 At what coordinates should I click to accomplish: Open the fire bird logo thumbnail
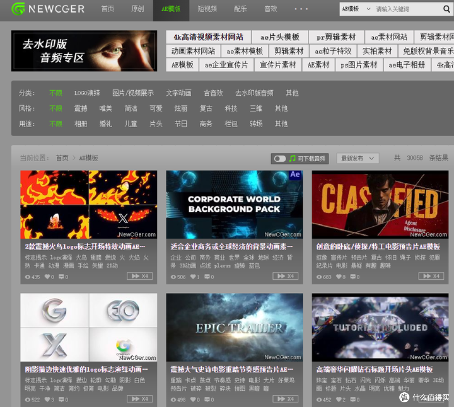tap(89, 205)
